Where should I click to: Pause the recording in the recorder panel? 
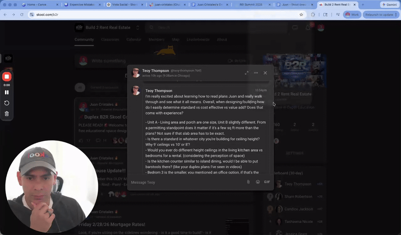point(7,92)
